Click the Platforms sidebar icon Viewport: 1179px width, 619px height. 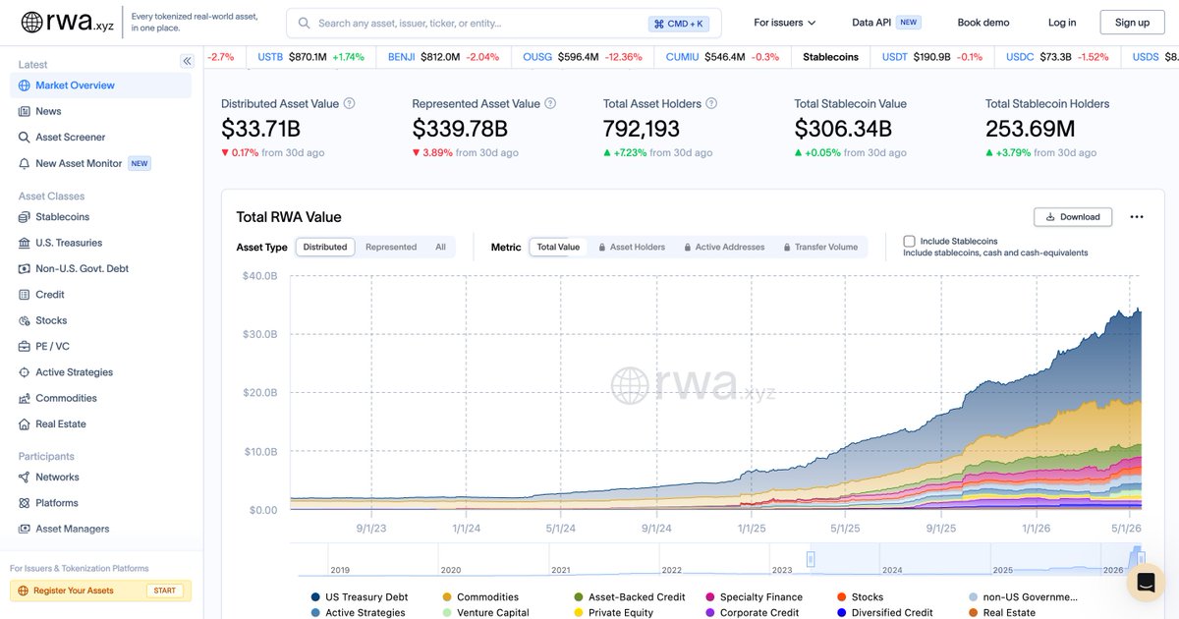pos(25,503)
